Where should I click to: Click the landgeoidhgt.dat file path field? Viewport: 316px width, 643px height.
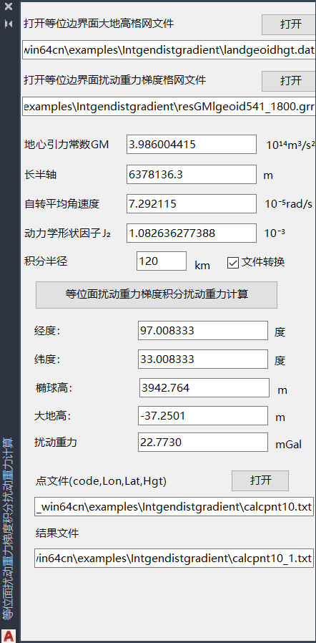pyautogui.click(x=169, y=49)
